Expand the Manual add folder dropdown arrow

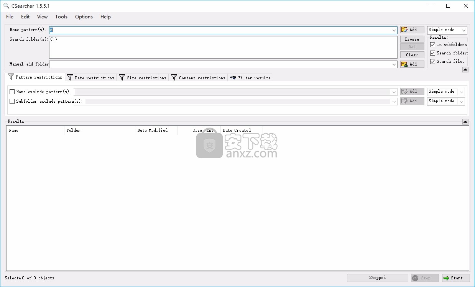pos(394,64)
